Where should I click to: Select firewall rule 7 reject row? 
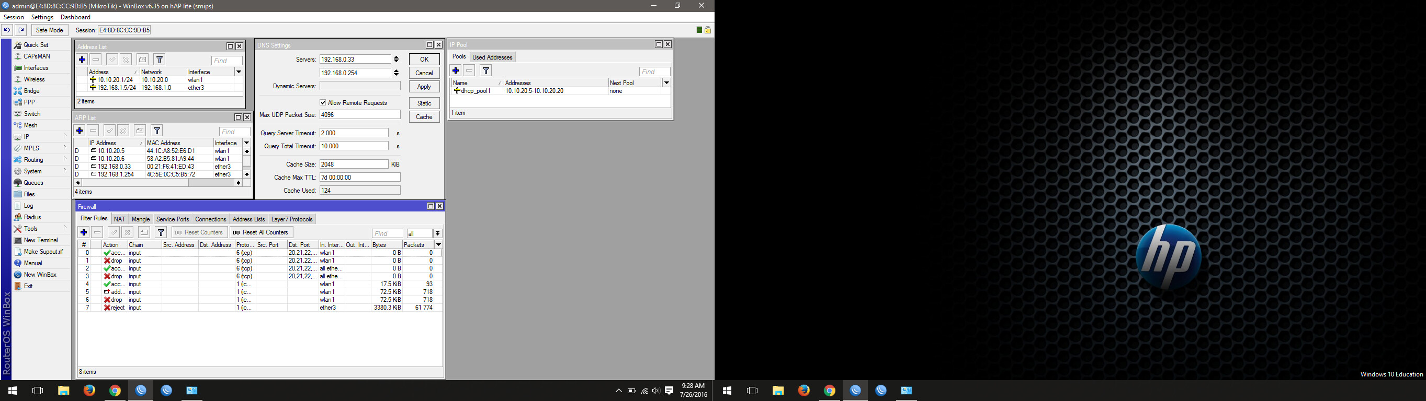click(259, 308)
